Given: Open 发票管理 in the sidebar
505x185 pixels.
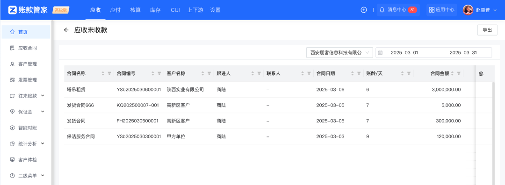Looking at the screenshot, I should point(26,80).
